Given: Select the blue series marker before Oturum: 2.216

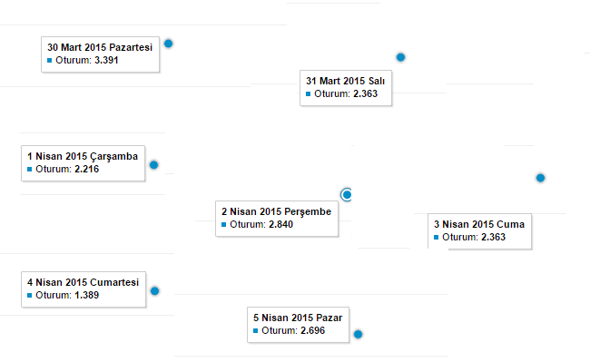Looking at the screenshot, I should pos(29,169).
